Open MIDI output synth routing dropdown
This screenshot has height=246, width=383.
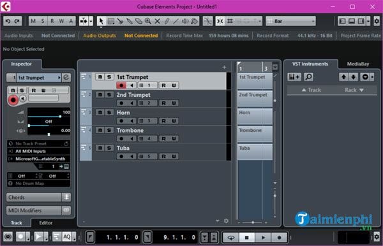click(x=39, y=159)
